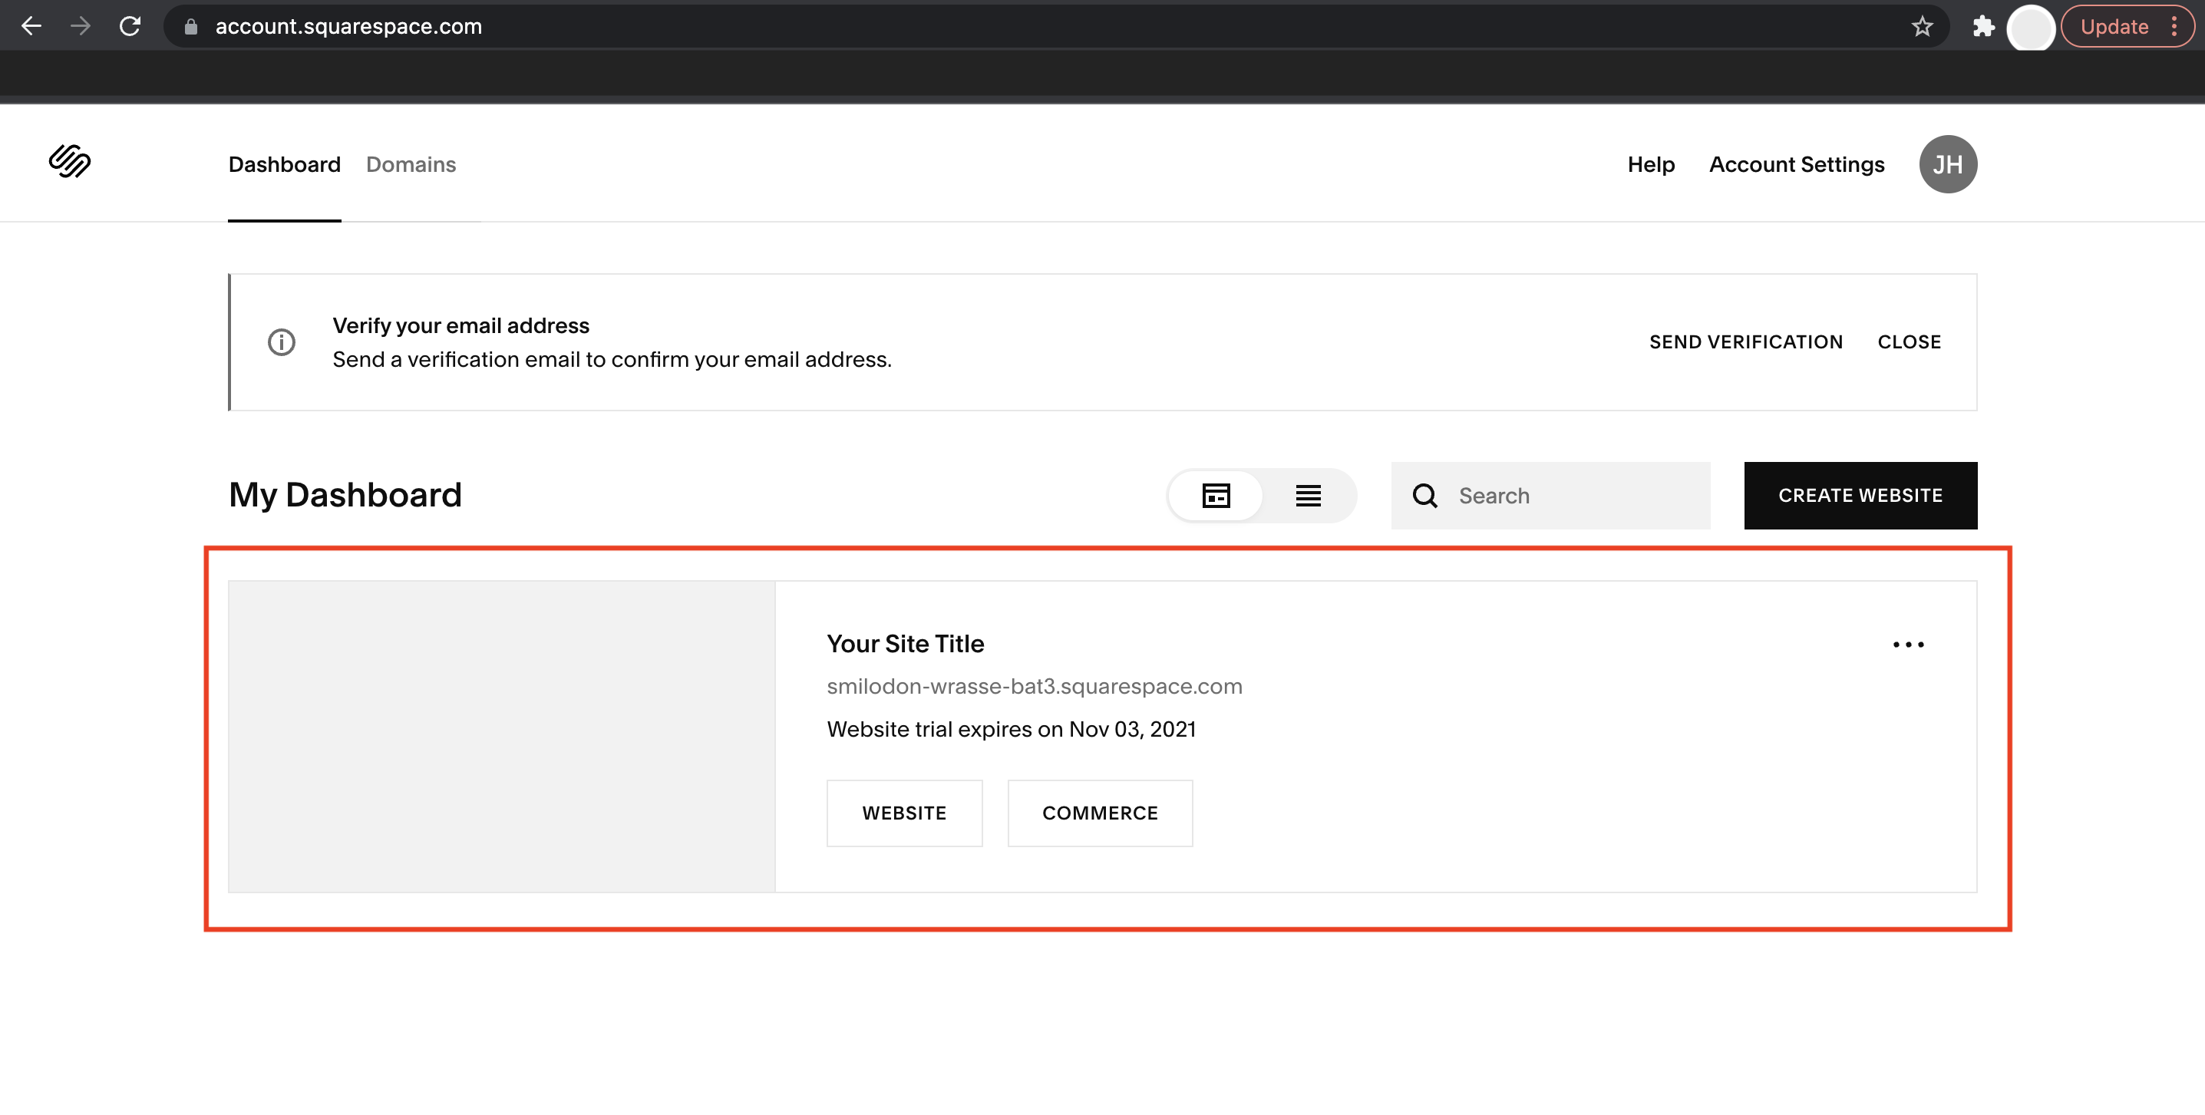Click the search magnifier icon
This screenshot has height=1115, width=2205.
click(x=1423, y=495)
